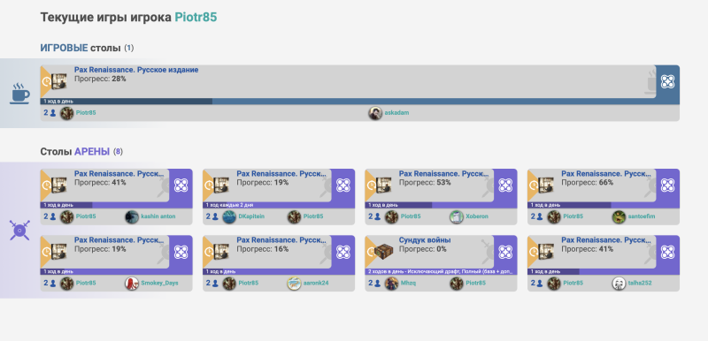The image size is (708, 341).
Task: Open DKapitein's avatar picture
Action: point(229,216)
